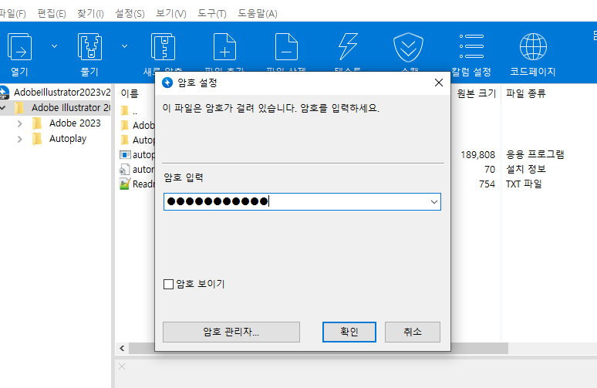Click the Adobe 2023 folder icon in tree
597x388 pixels.
coord(37,123)
